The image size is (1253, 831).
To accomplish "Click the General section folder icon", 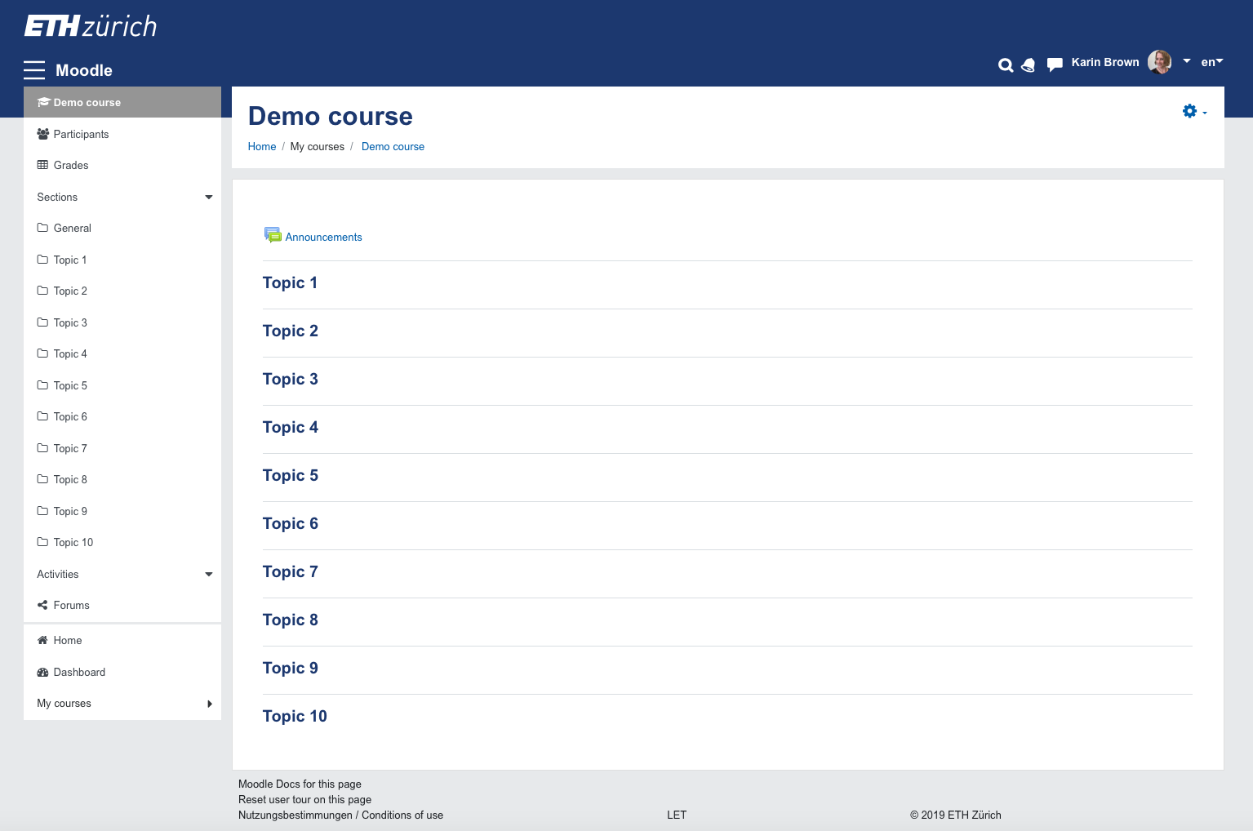I will coord(42,228).
